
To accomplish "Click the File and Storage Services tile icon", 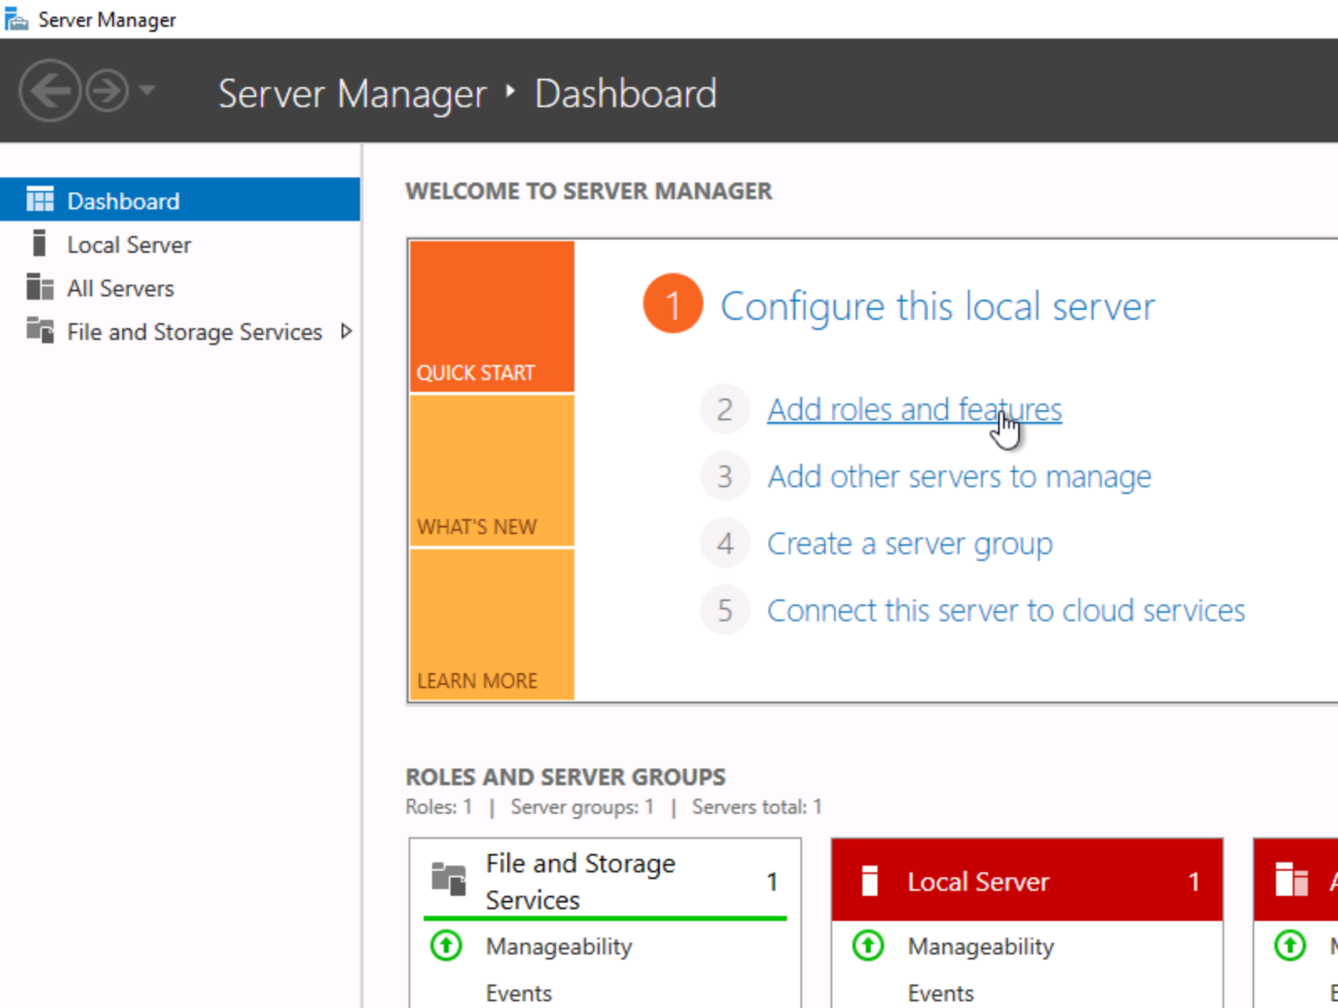I will tap(449, 879).
